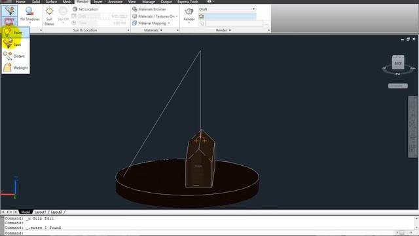
Task: Click the Materials / Textures sphere icon
Action: pyautogui.click(x=135, y=16)
